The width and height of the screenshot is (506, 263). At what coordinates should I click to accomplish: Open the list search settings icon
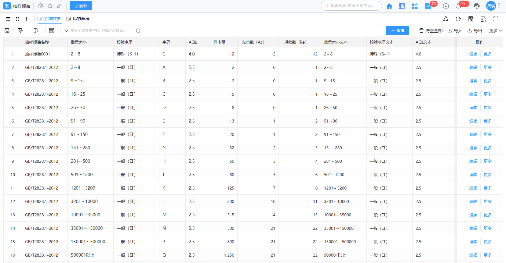[483, 19]
